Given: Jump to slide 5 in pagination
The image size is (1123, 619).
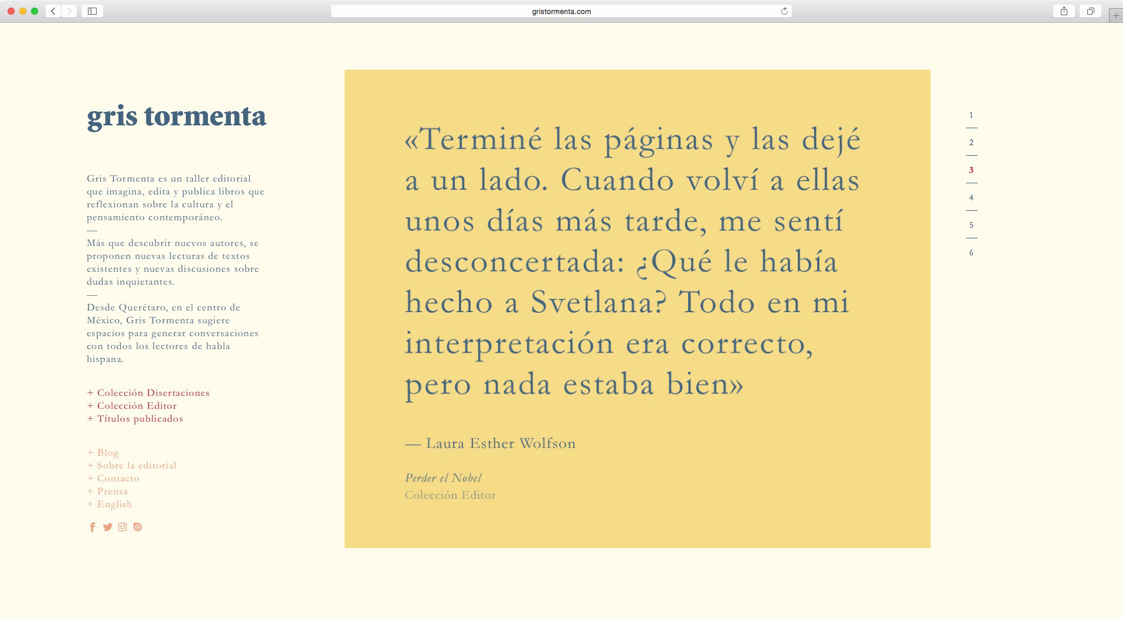Looking at the screenshot, I should pos(971,225).
